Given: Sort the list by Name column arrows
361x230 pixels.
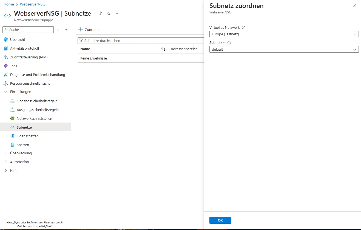Looking at the screenshot, I should pos(163,49).
